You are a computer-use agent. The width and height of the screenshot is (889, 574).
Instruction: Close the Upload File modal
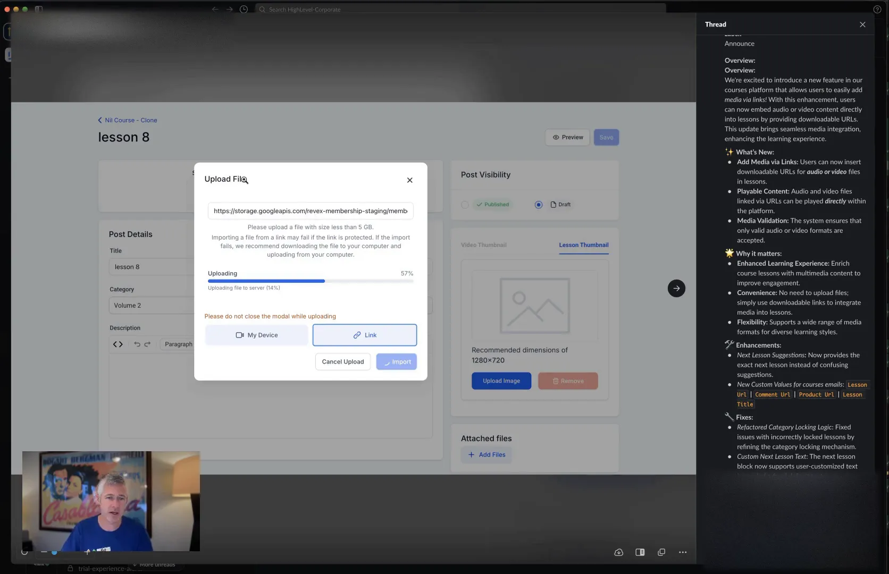409,180
